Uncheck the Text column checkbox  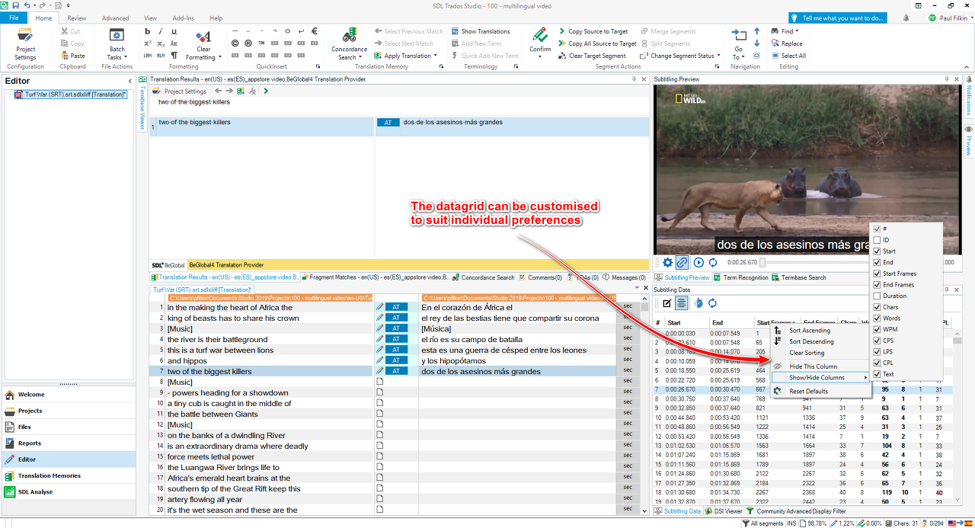(877, 374)
